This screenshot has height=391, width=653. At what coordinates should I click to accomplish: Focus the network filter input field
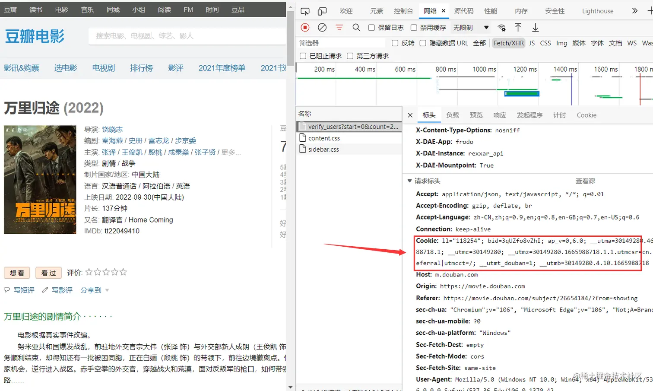click(341, 43)
